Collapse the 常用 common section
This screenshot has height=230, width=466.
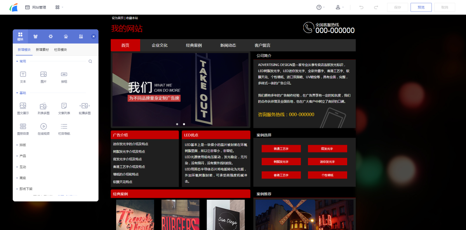point(21,61)
